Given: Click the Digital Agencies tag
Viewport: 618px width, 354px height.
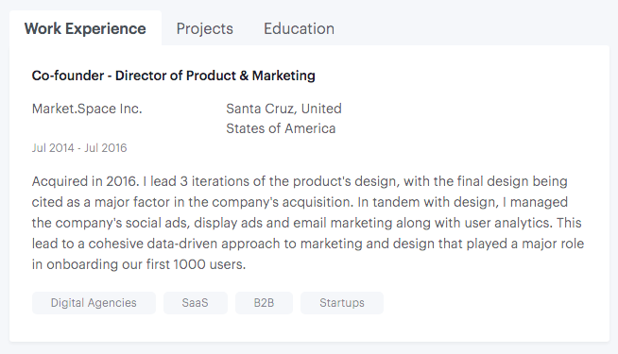Looking at the screenshot, I should tap(94, 303).
